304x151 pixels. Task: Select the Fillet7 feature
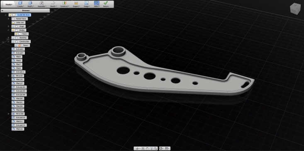(x=17, y=64)
